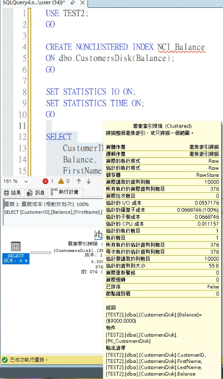
Task: Click the 估計的資料列大小 55 B row
Action: pos(162,266)
